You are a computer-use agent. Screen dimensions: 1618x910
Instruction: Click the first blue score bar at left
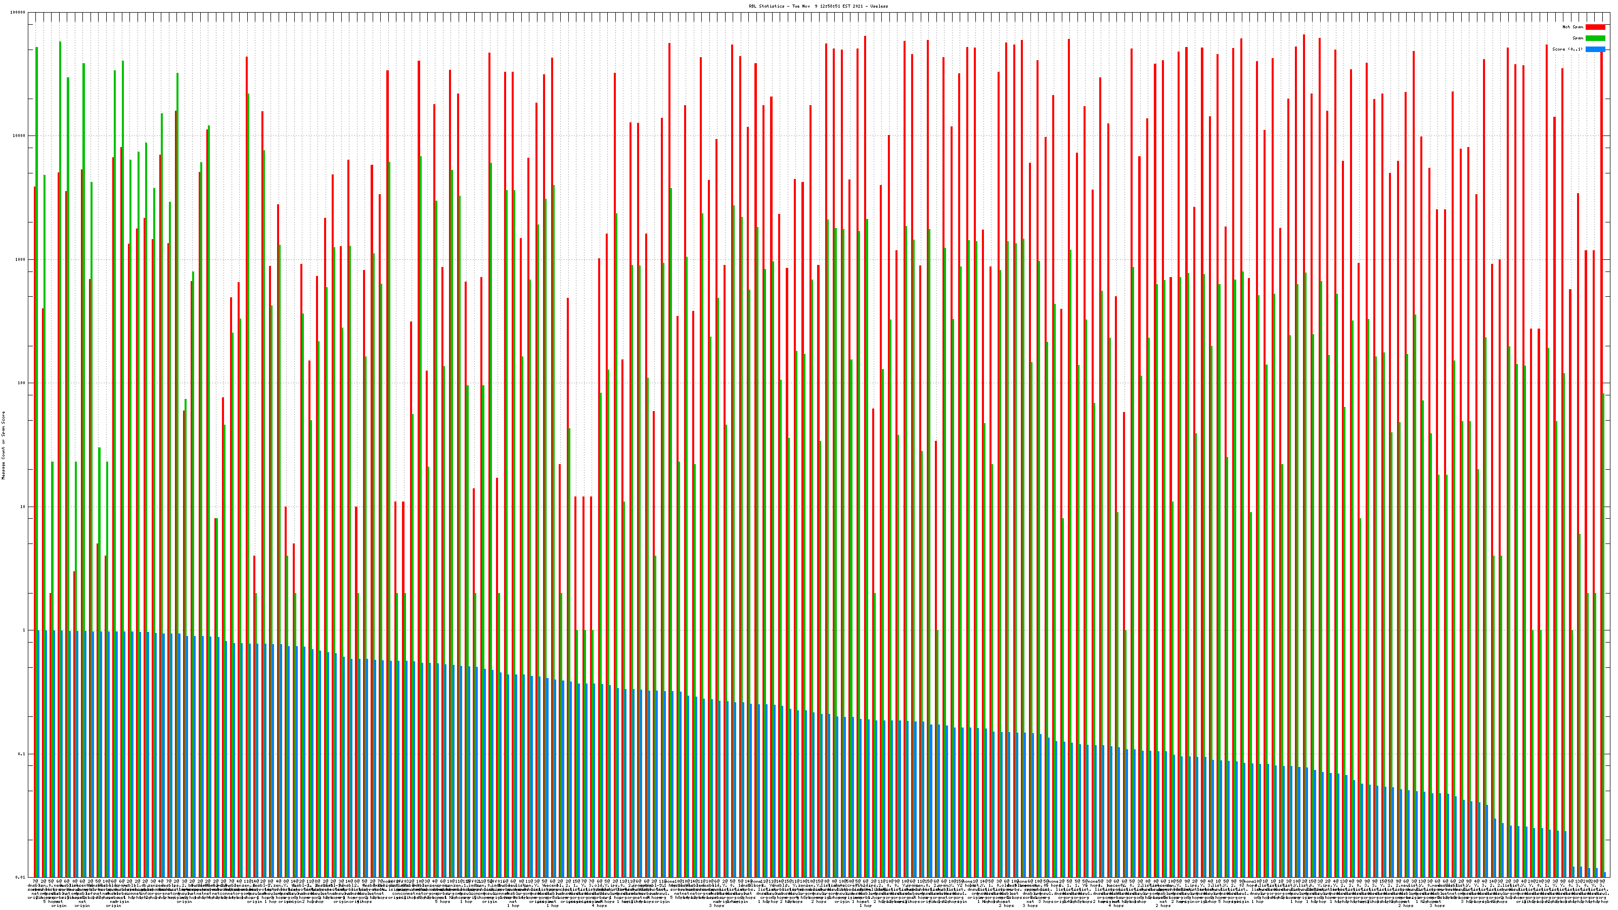(38, 754)
